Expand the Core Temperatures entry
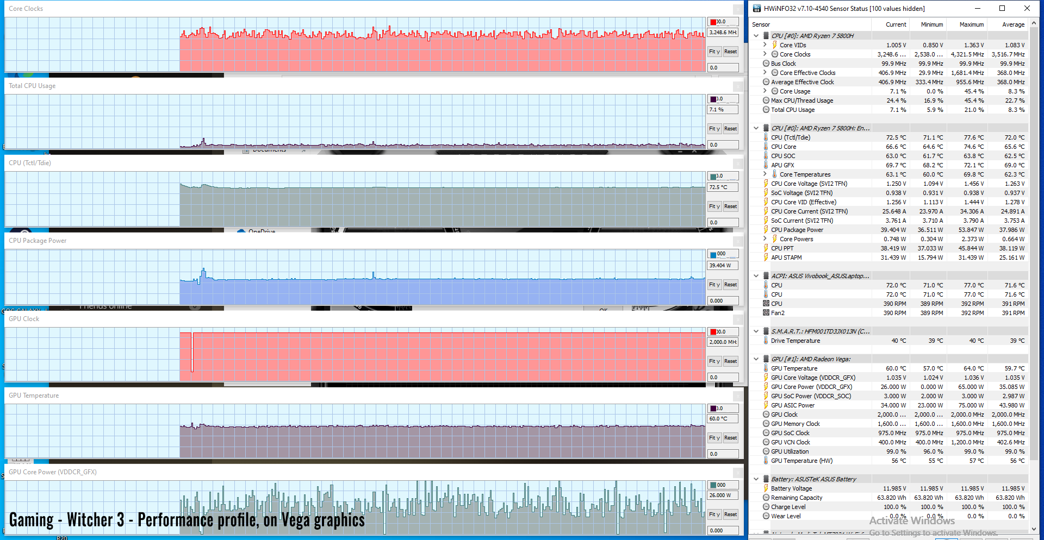Image resolution: width=1044 pixels, height=540 pixels. (x=765, y=174)
